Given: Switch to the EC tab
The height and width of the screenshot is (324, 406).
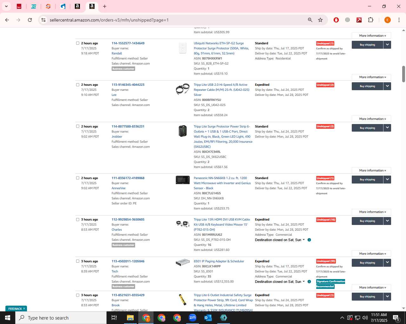Looking at the screenshot, I should 34,6.
